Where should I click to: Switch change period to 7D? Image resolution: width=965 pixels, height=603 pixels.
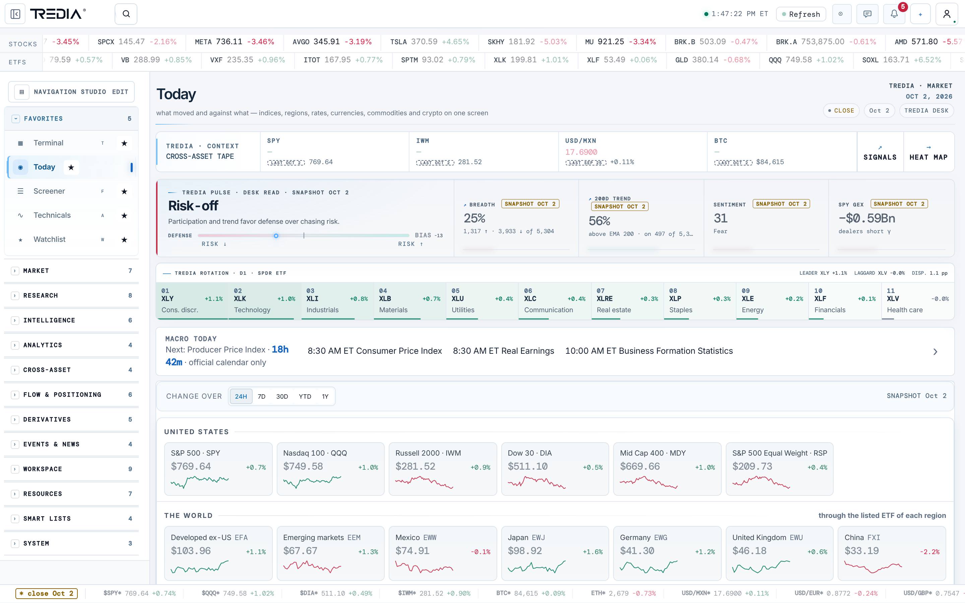[x=262, y=396]
